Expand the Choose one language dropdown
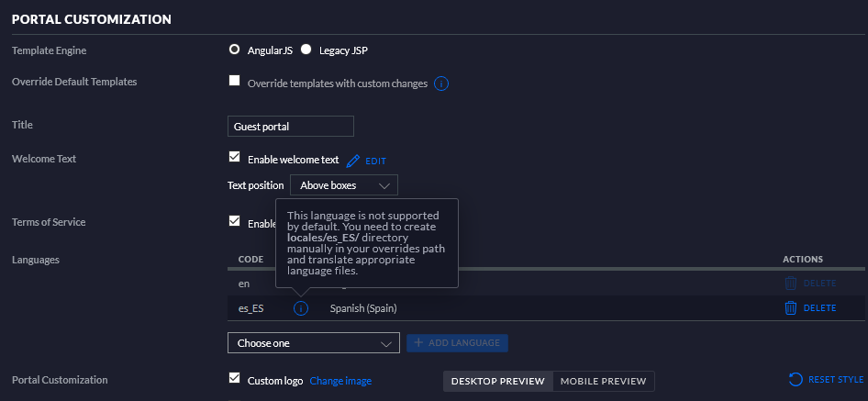The width and height of the screenshot is (868, 401). coord(313,343)
